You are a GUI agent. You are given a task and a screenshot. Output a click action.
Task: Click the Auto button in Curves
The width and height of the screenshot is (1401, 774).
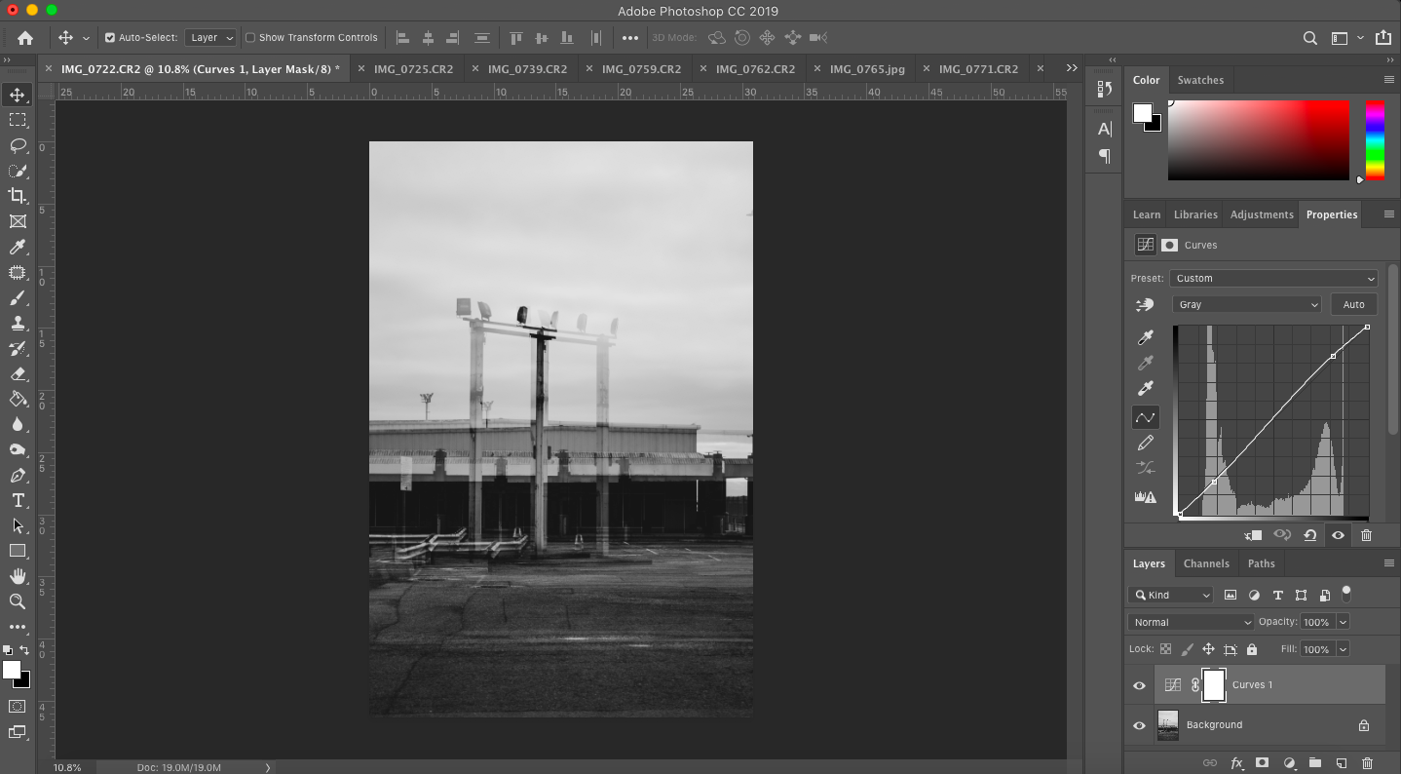[1353, 305]
